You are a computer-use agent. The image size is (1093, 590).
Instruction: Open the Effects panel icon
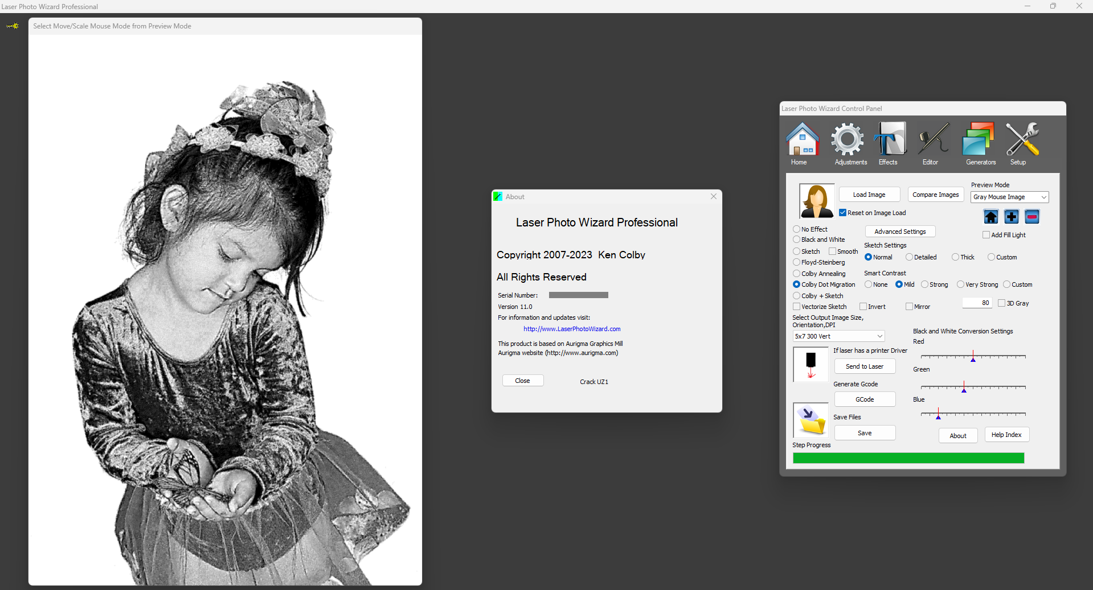click(890, 139)
